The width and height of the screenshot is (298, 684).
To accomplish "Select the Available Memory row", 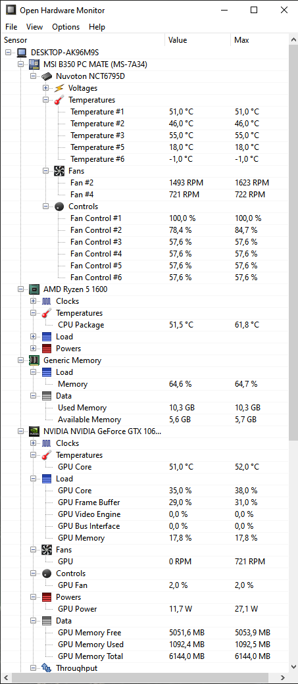I will [145, 420].
